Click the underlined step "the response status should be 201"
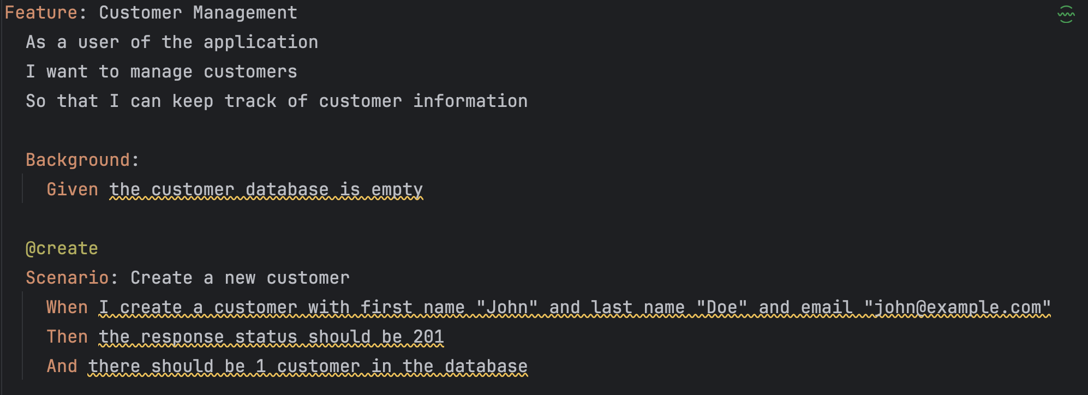This screenshot has width=1088, height=395. click(271, 337)
